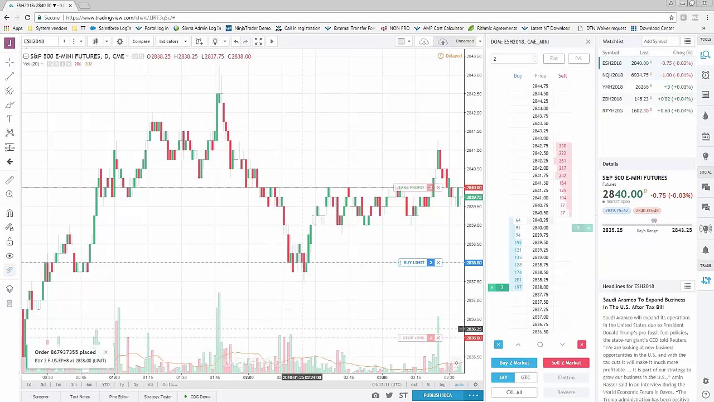Image resolution: width=714 pixels, height=402 pixels.
Task: Click Buy 2 Market button
Action: pyautogui.click(x=514, y=363)
